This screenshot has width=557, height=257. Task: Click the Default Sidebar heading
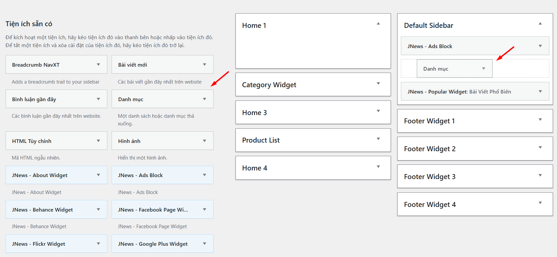click(428, 26)
